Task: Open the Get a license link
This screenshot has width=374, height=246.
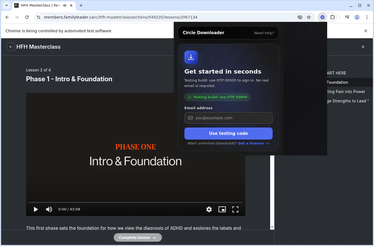Action: pos(253,143)
